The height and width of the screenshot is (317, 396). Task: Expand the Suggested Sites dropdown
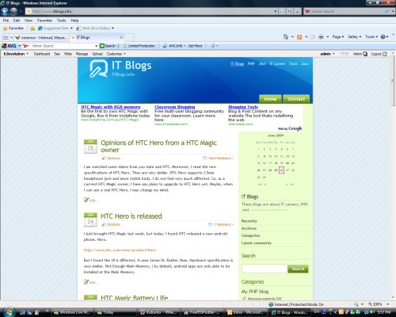point(71,29)
